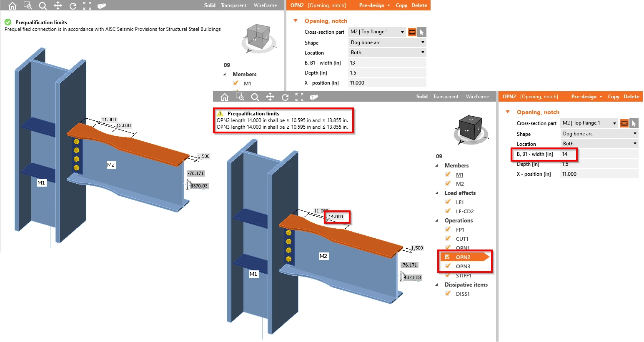Image resolution: width=644 pixels, height=342 pixels.
Task: Collapse the Operations tree group
Action: tap(436, 221)
